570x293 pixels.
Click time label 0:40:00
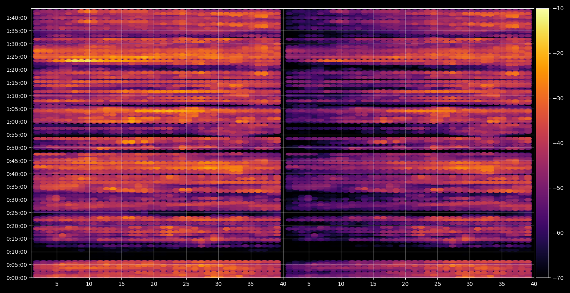(17, 174)
